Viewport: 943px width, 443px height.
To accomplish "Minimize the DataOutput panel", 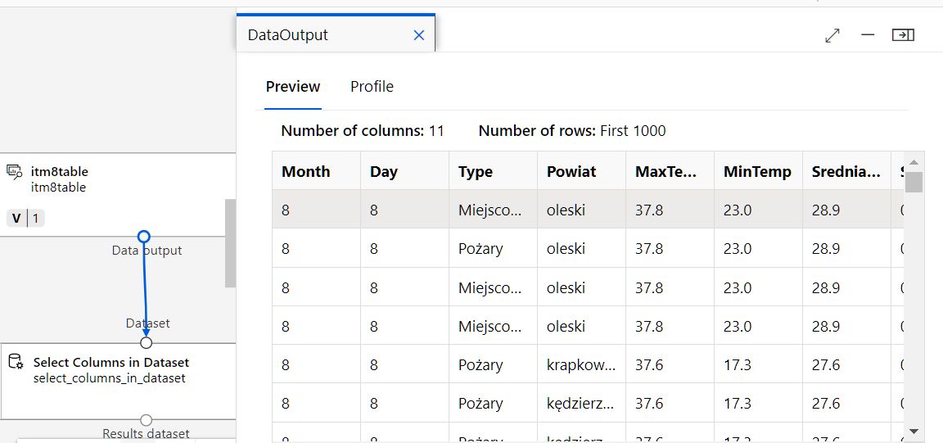I will pyautogui.click(x=868, y=35).
